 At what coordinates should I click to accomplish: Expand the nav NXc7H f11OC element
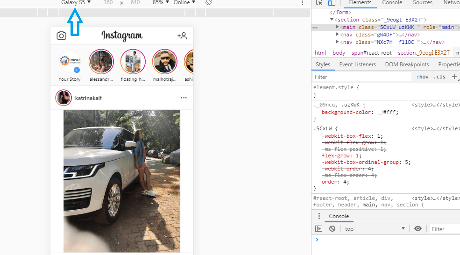[337, 42]
